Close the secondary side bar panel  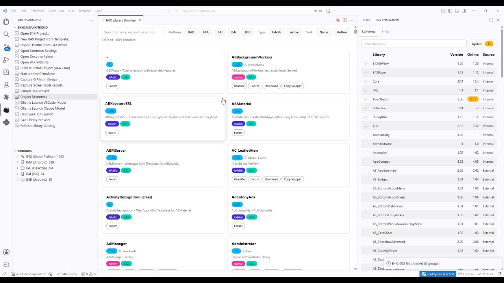click(498, 20)
